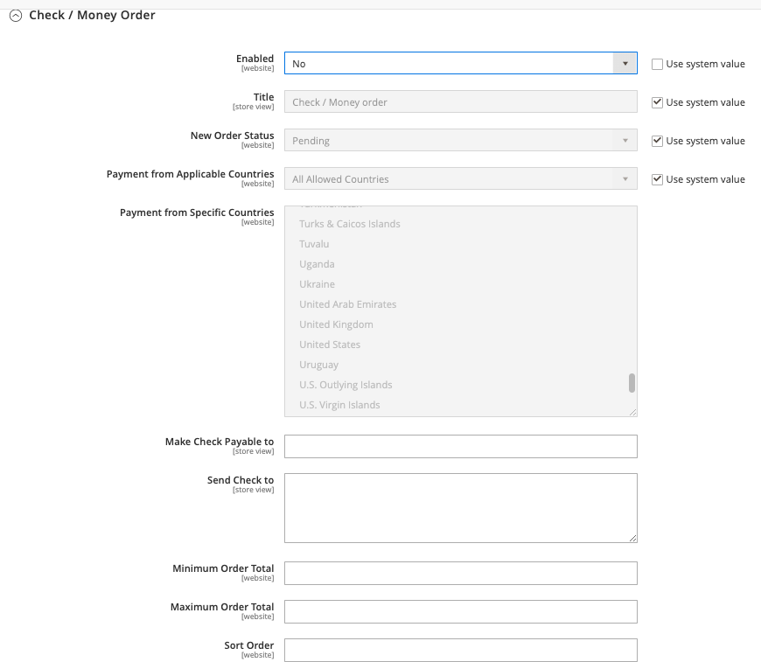Collapse the Check / Money Order section icon
761x662 pixels.
tap(16, 16)
